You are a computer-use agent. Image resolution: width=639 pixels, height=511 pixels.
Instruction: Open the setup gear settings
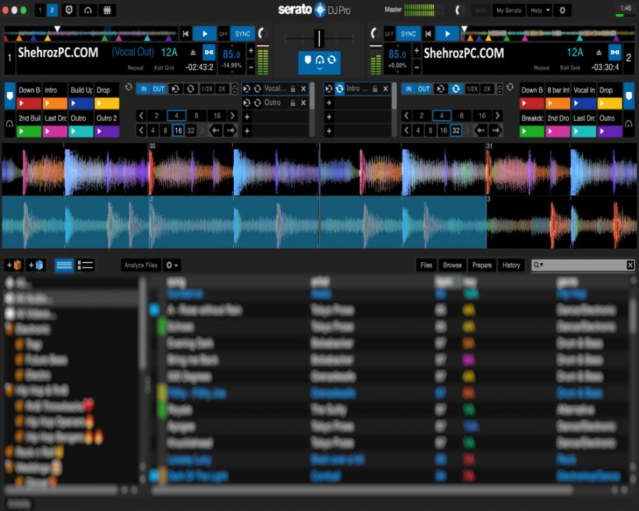click(562, 11)
